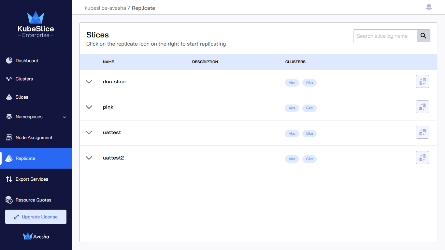445x250 pixels.
Task: Click the notification bell icon
Action: (429, 7)
